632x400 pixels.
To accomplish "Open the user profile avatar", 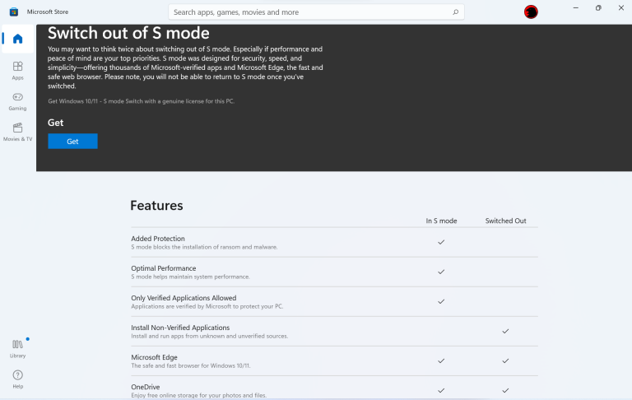I will point(531,12).
